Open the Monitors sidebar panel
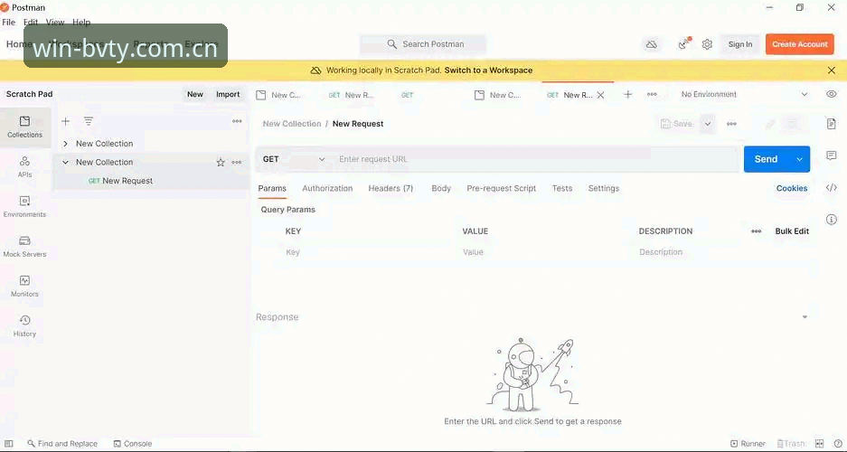 coord(24,287)
